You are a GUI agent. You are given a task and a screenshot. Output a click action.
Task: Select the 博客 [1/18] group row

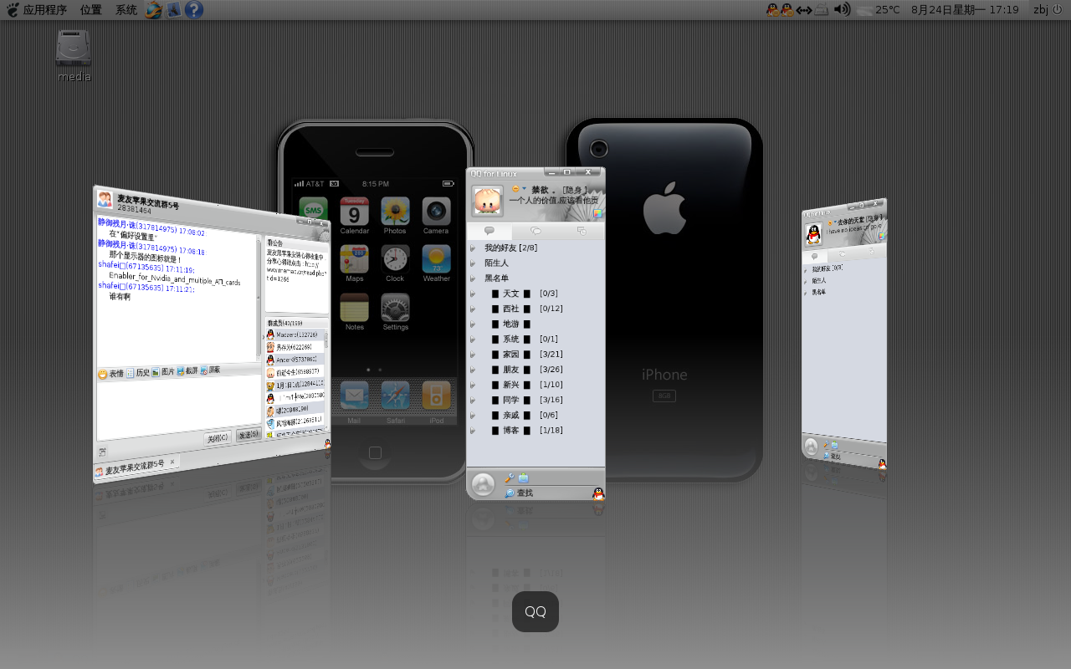pyautogui.click(x=535, y=430)
